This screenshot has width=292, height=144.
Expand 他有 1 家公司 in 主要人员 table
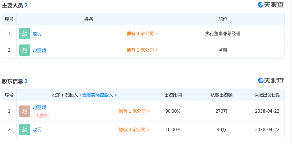(142, 50)
